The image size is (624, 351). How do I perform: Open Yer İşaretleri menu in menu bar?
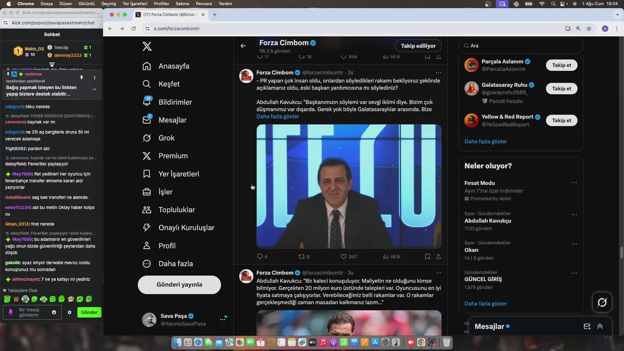(x=135, y=4)
